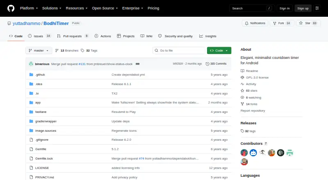Go to Pricing page

click(153, 8)
